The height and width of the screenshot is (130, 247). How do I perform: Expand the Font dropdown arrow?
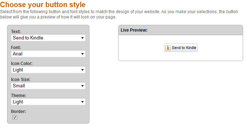pos(82,54)
